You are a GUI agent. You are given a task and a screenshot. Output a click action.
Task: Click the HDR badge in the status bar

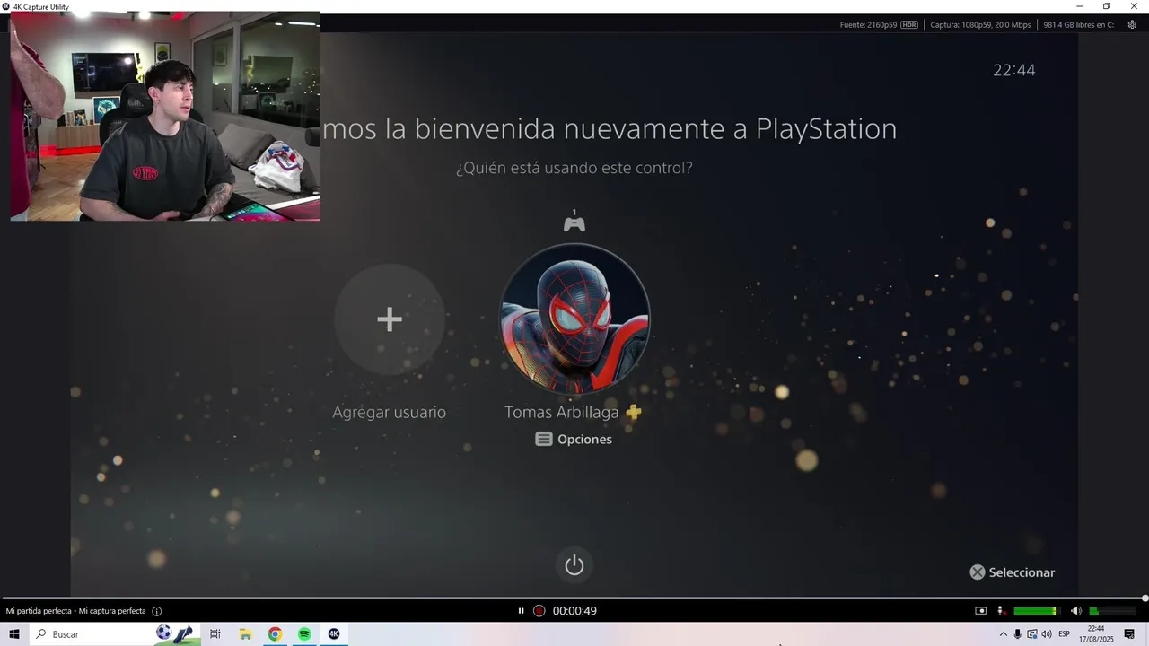(x=909, y=24)
